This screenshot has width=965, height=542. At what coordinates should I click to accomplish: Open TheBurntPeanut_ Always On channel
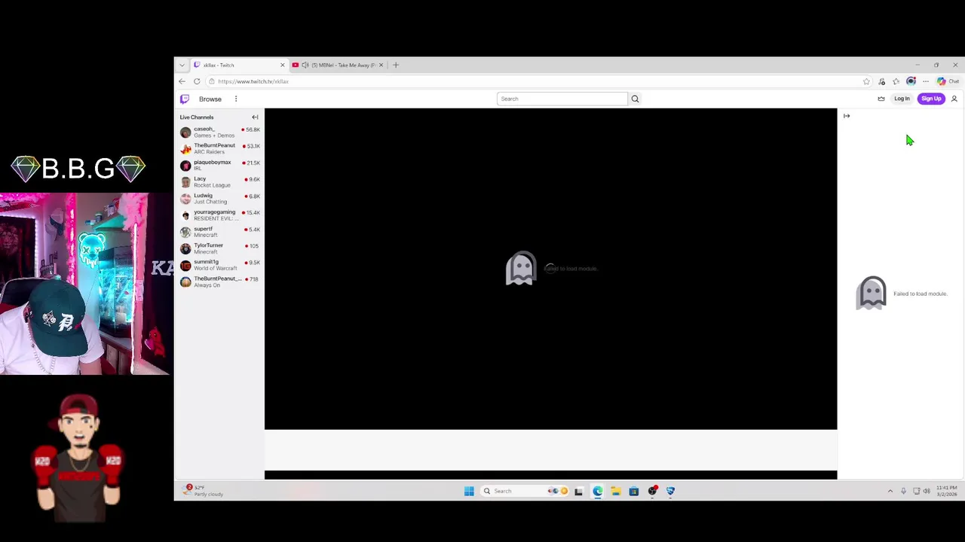(x=220, y=282)
